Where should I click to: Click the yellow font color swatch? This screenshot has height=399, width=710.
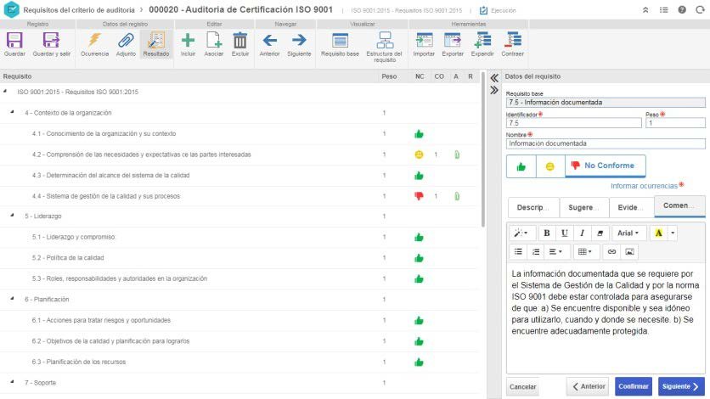coord(658,233)
